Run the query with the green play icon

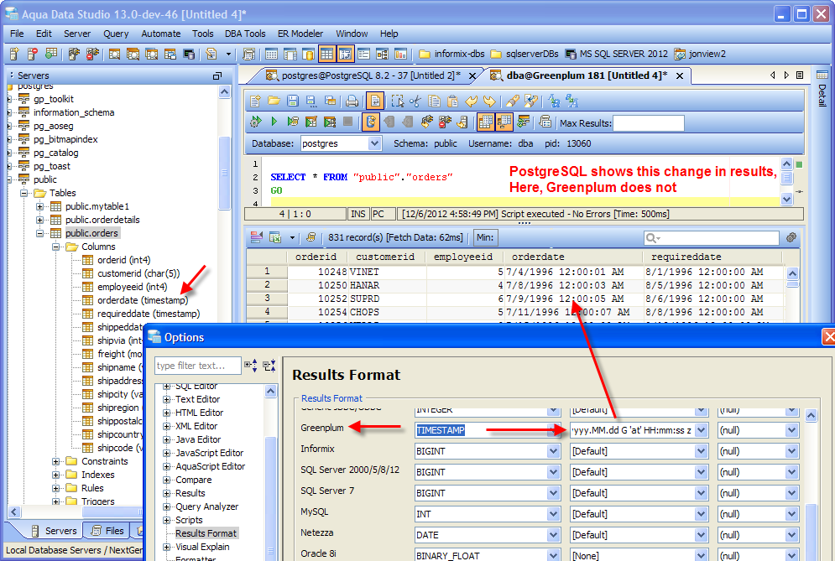[x=274, y=122]
